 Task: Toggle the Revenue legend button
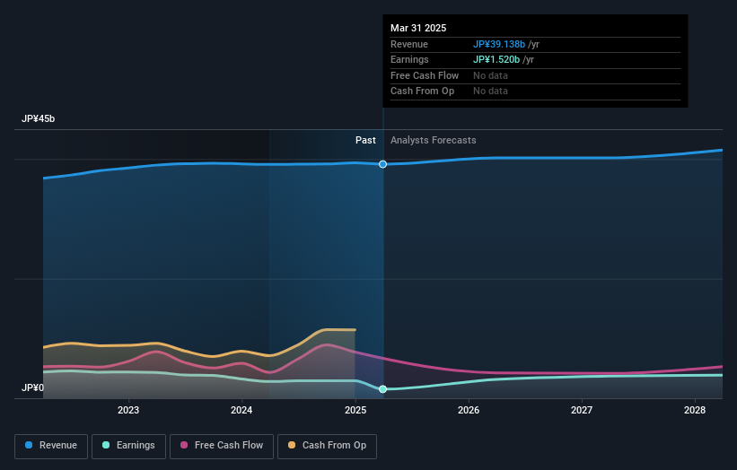(51, 446)
